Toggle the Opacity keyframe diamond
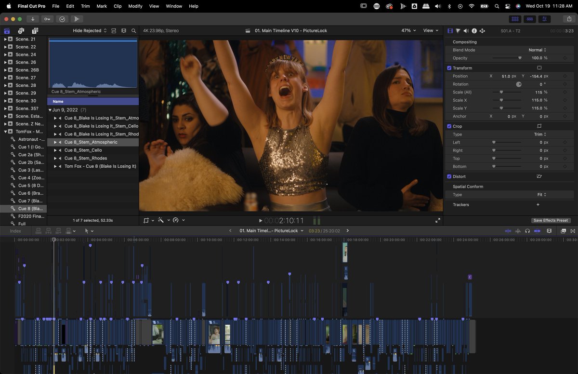This screenshot has height=374, width=578. 565,58
